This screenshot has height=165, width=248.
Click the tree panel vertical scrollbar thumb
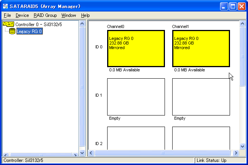pos(82,87)
